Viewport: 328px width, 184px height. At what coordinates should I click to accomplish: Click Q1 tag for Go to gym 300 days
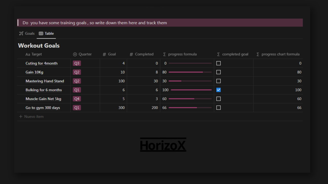click(77, 108)
